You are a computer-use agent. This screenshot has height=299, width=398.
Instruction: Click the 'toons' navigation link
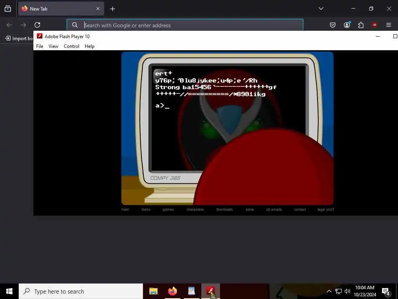pos(146,209)
